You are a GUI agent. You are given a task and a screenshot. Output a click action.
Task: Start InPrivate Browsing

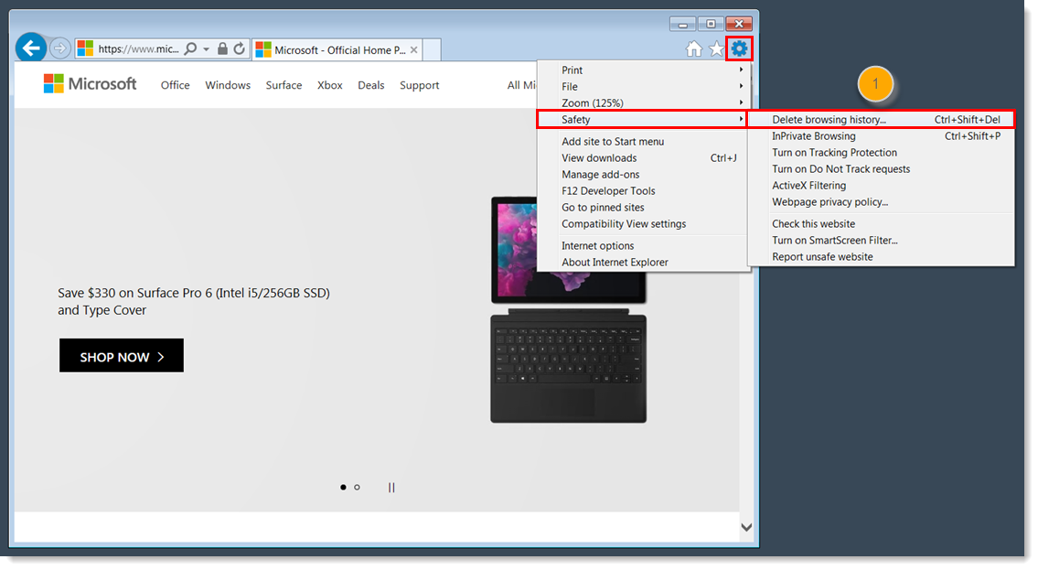881,136
